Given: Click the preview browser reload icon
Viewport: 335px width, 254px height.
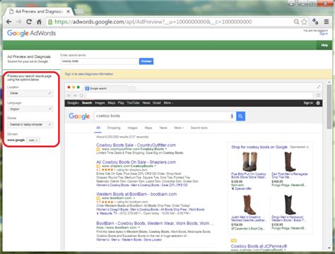Looking at the screenshot, I should [81, 95].
